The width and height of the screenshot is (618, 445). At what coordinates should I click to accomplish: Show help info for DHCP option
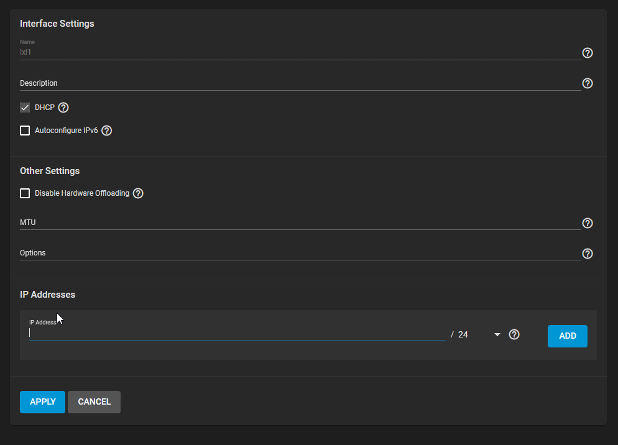[x=63, y=108]
